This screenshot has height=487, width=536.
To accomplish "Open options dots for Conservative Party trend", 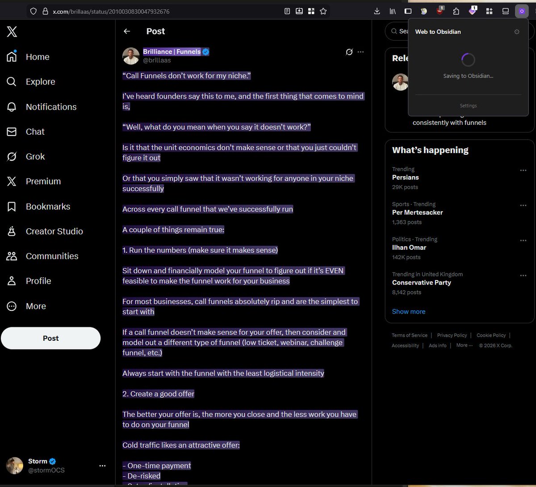I will (523, 275).
